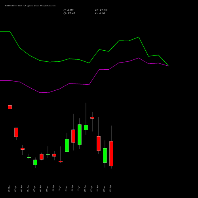Click the 02 Apr date axis label
Screen dimensions: 198x198
pos(21,188)
